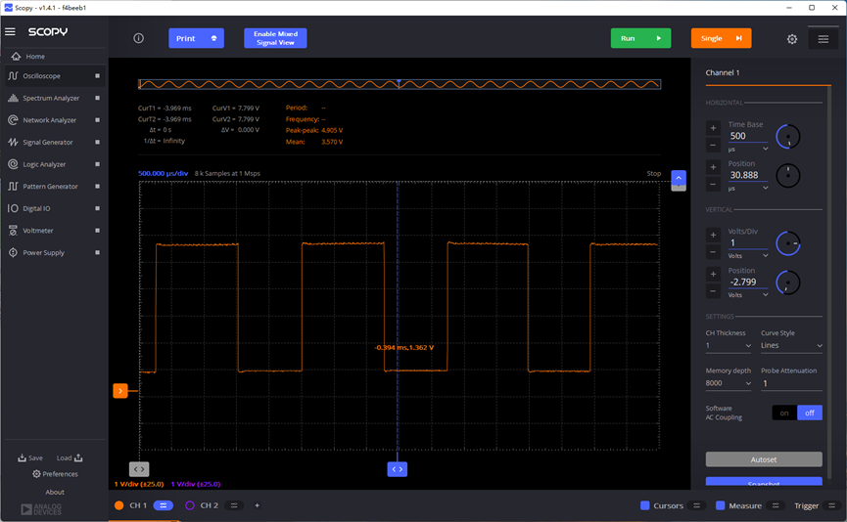
Task: Click the green Run button
Action: [x=640, y=38]
